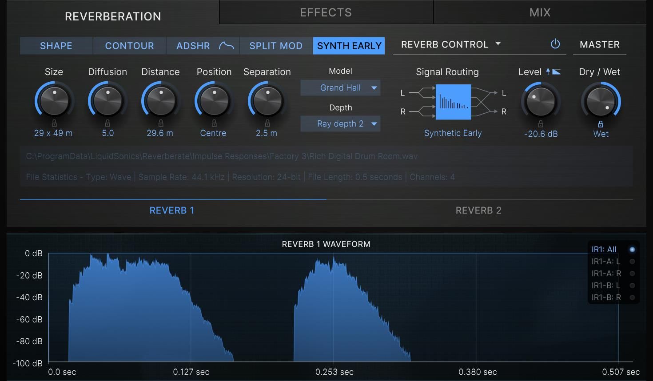The height and width of the screenshot is (381, 653).
Task: Click the Size value 29 x 49 m
Action: (x=53, y=133)
